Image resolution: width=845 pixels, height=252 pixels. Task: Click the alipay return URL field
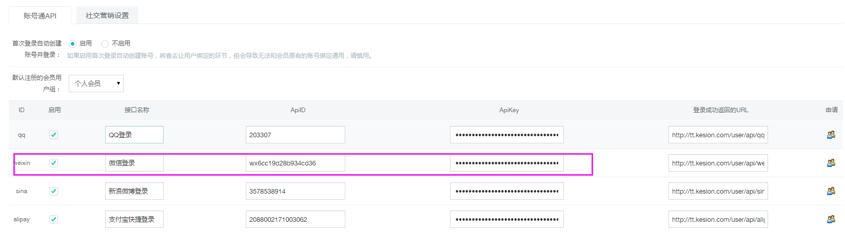coord(718,219)
